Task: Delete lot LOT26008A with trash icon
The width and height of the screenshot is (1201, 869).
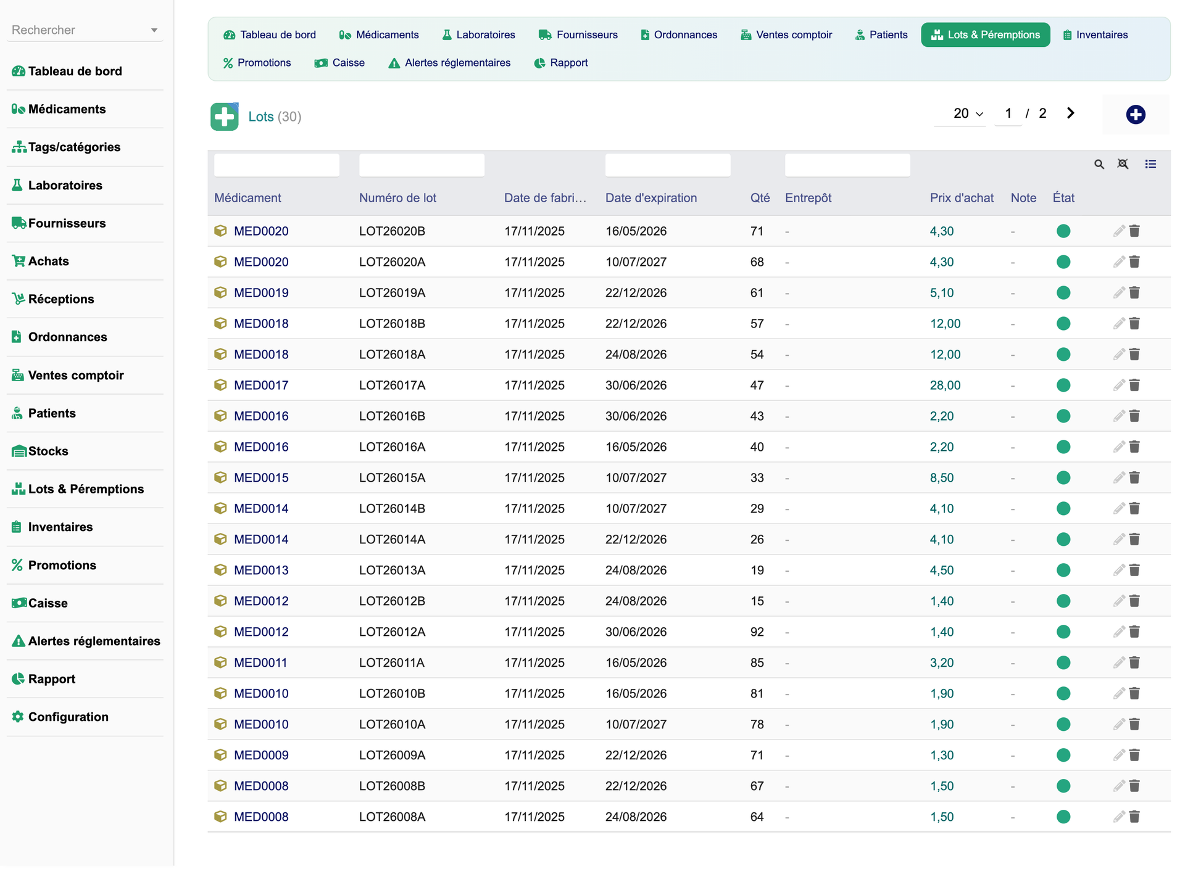Action: coord(1134,817)
